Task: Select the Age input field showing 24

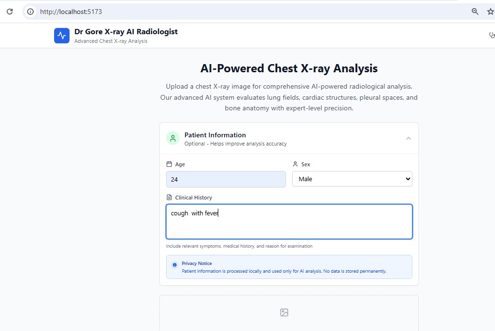Action: 226,179
